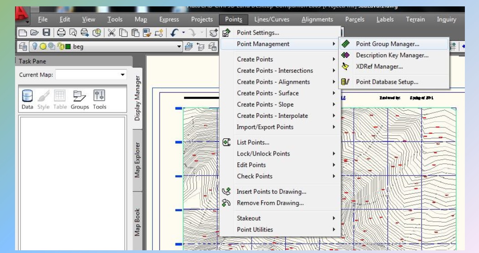Open the beg layer dropdown arrow
Screen dimensions: 479x253
179,46
